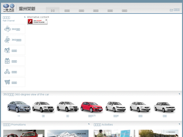Viewport: 183px width, 137px height.
Task: Click the Get Adobe Flash Player button
Action: (37, 22)
